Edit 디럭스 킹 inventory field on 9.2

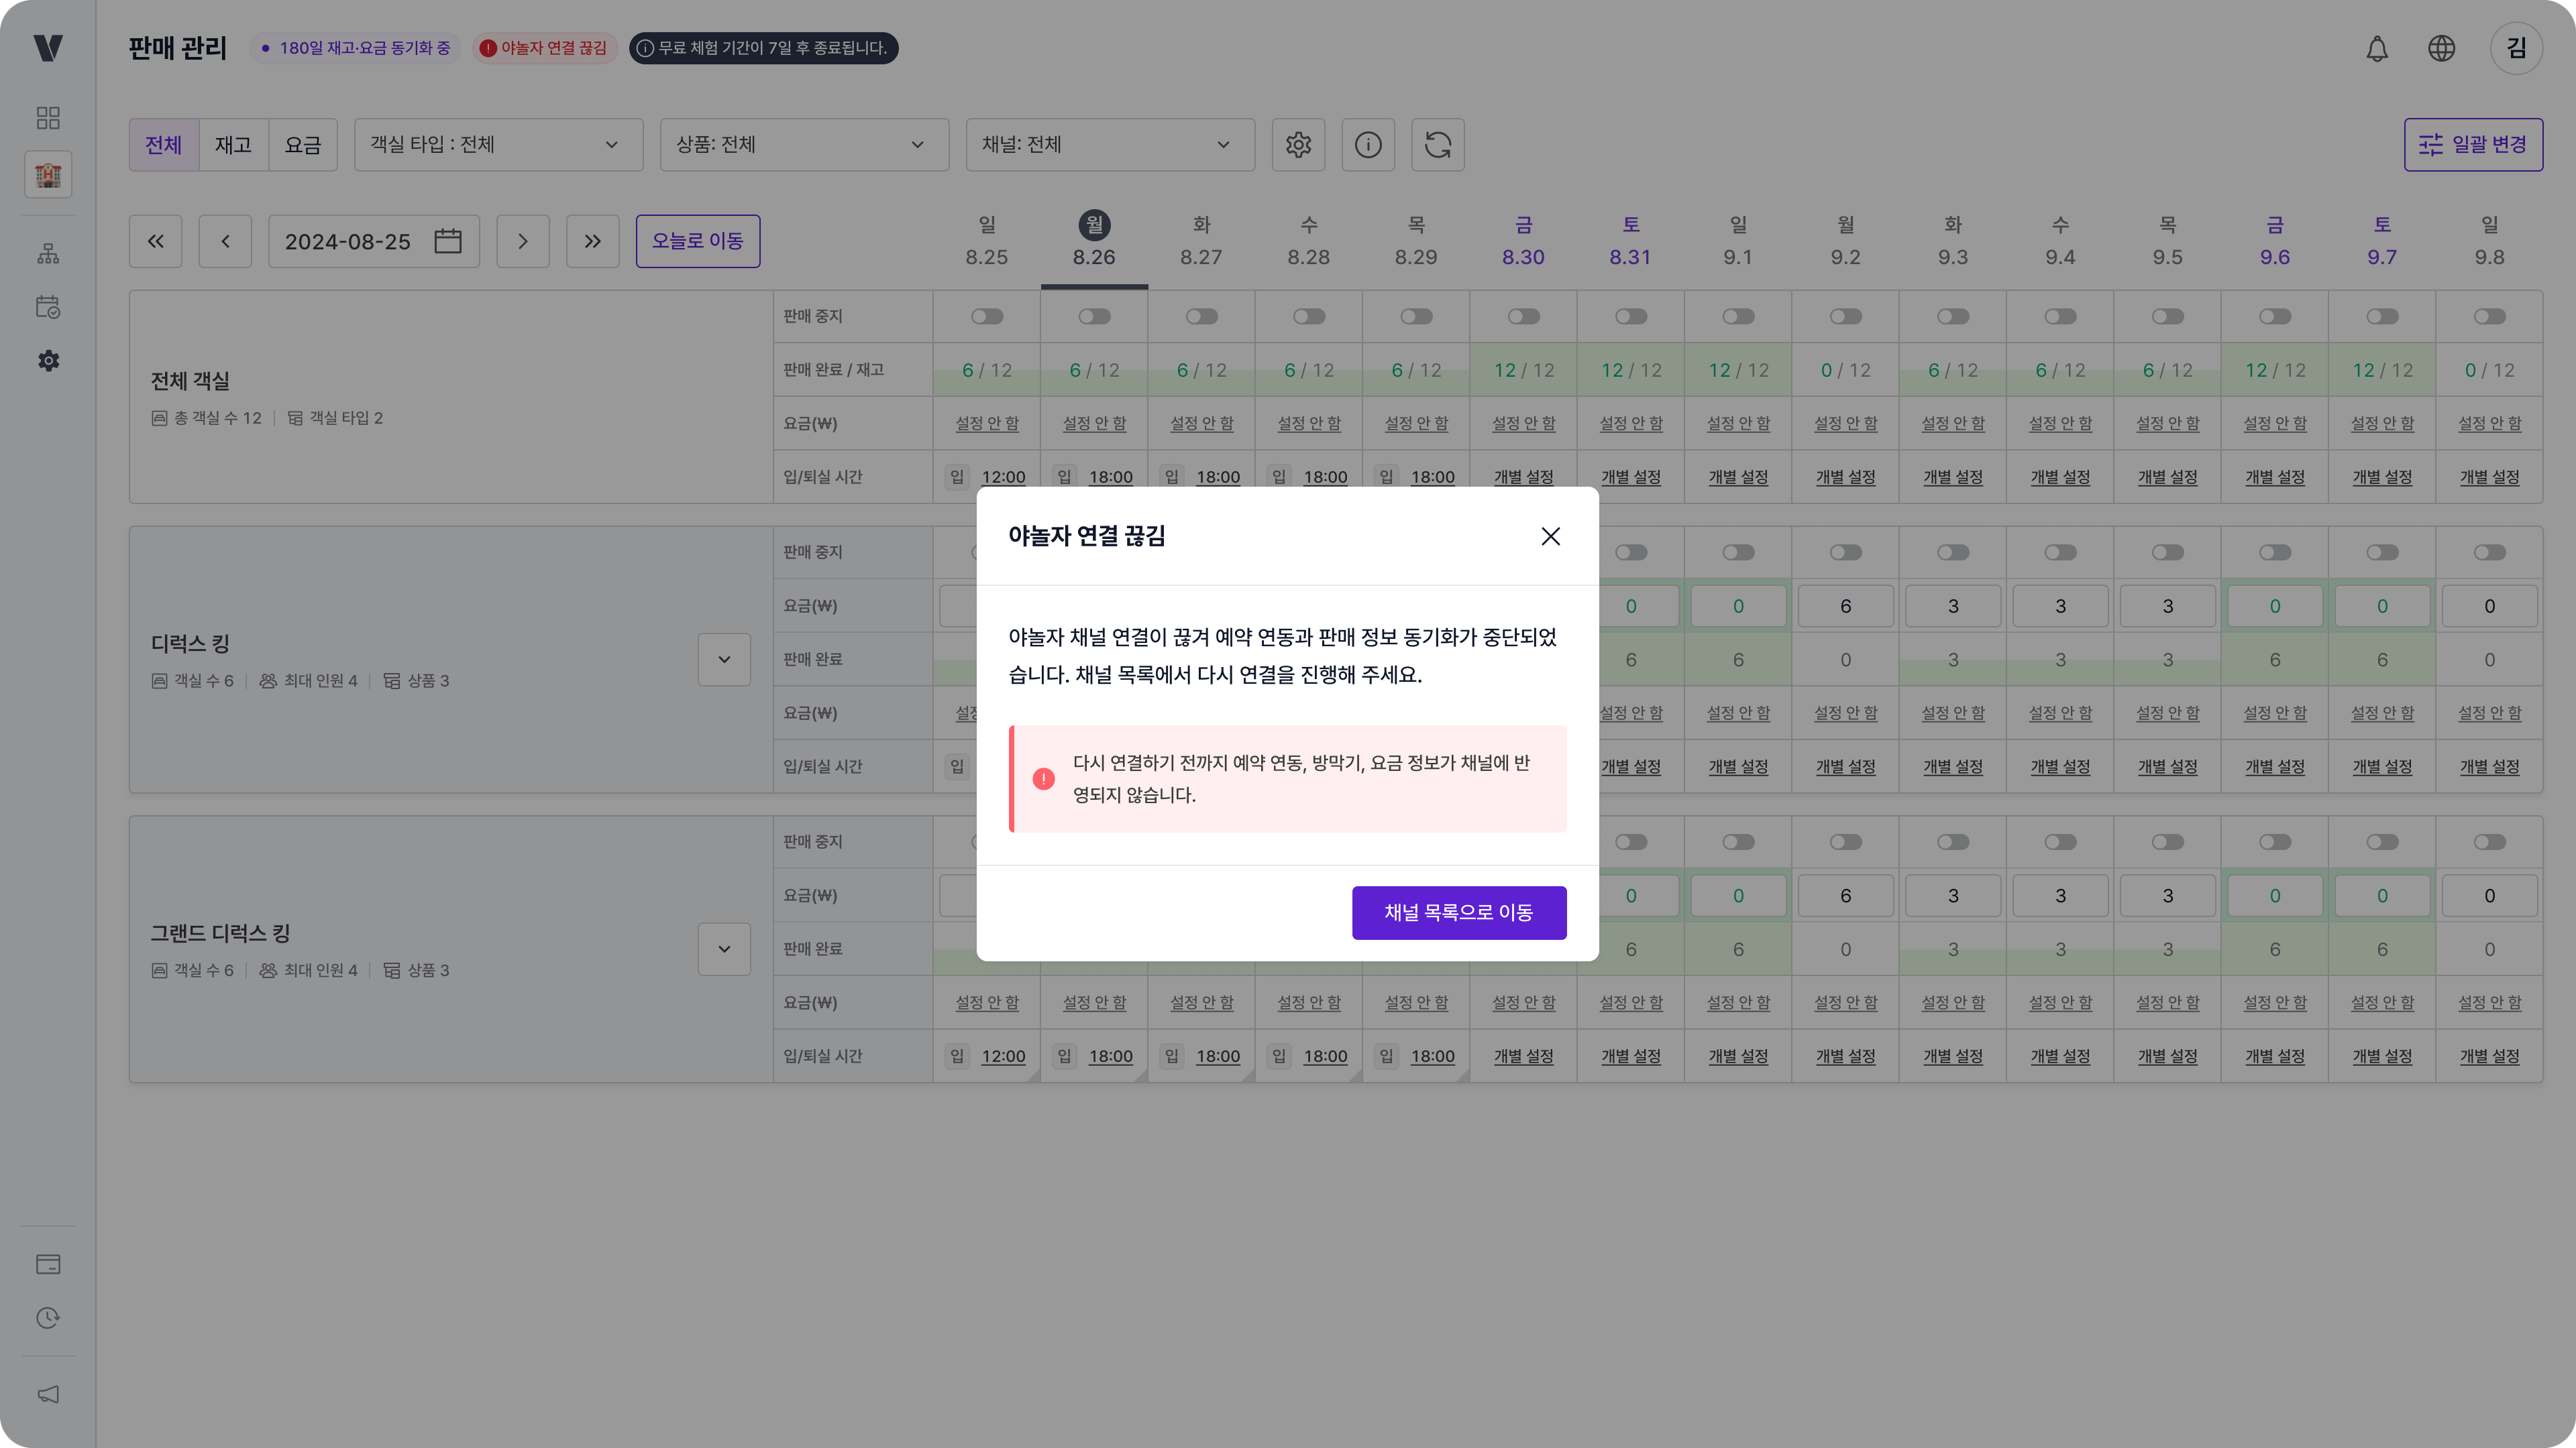click(1846, 607)
